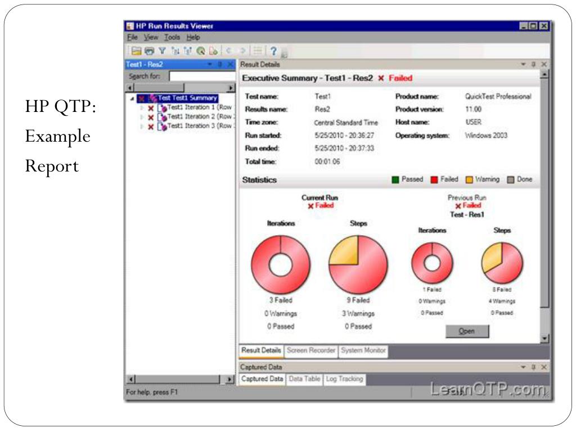Expand the Test1 Iteration 2 node

click(142, 117)
